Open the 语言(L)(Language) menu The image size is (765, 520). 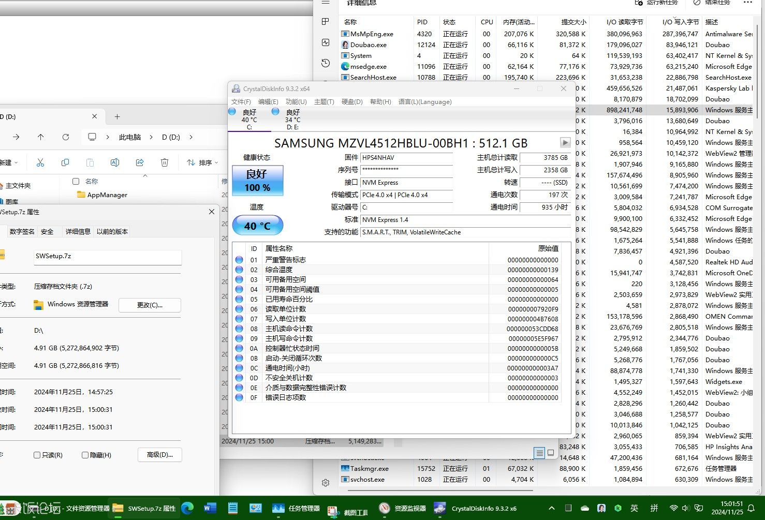(x=425, y=101)
